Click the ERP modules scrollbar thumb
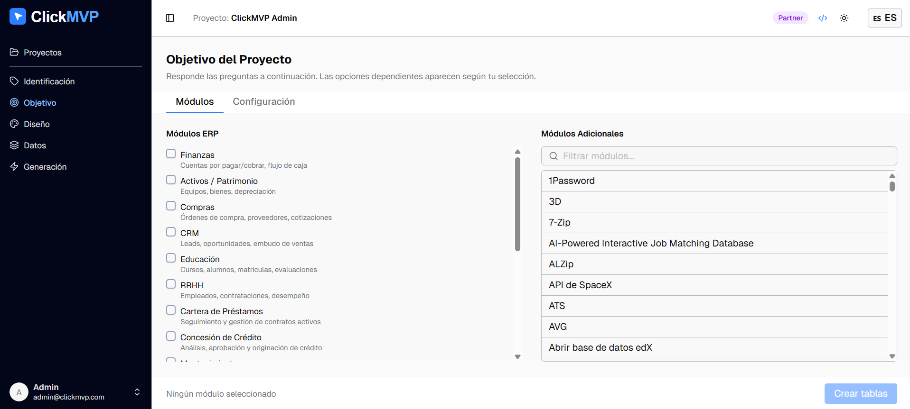The image size is (910, 409). (518, 204)
